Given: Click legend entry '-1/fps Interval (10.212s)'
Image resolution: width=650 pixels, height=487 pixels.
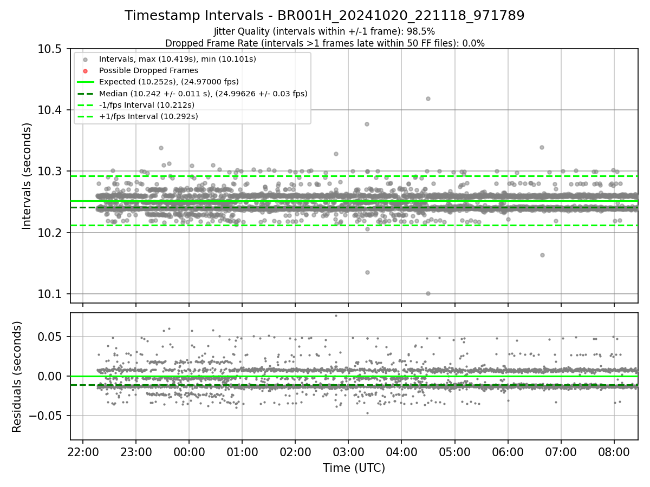Looking at the screenshot, I should pos(147,105).
